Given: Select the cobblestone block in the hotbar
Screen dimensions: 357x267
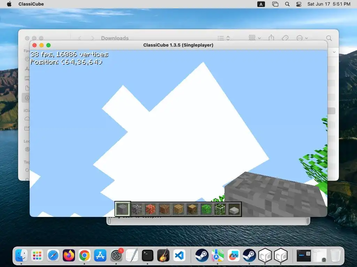Looking at the screenshot, I should (137, 209).
